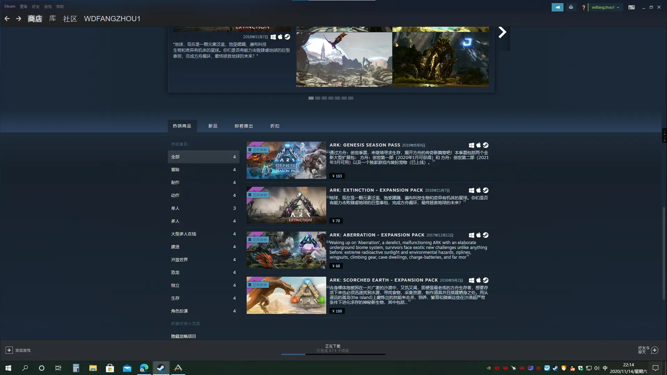The height and width of the screenshot is (375, 667).
Task: Select first carousel page indicator dot
Action: pos(311,98)
